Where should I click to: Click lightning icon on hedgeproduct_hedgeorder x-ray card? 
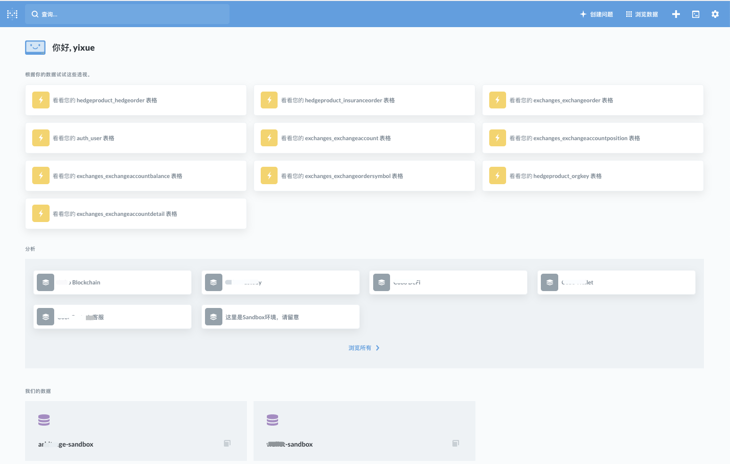point(40,100)
